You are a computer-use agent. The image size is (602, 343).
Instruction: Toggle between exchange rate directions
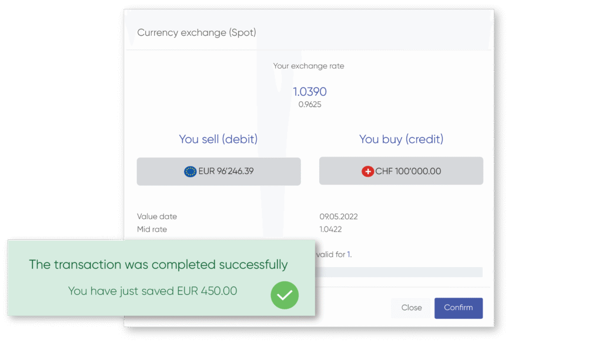(310, 99)
